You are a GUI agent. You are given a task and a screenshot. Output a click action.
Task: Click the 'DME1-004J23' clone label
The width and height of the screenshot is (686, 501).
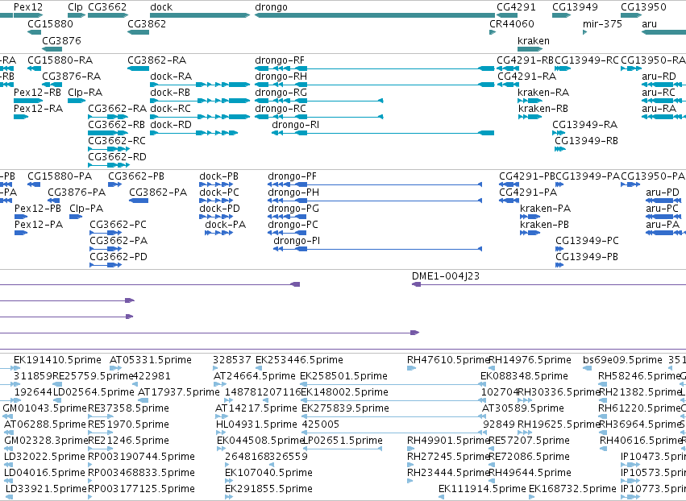446,275
